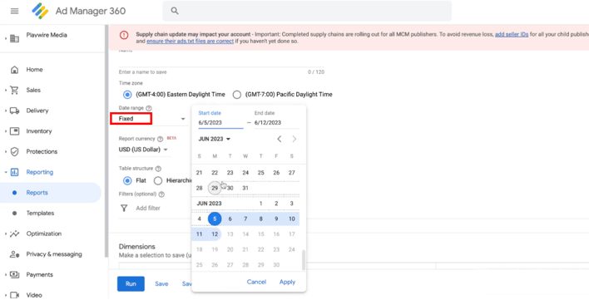
Task: Click the calendar vertical scrollbar
Action: 304,260
